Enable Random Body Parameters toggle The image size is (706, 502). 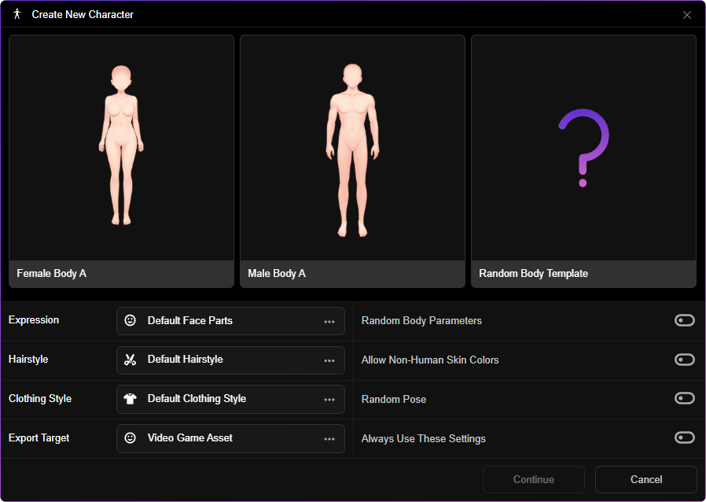click(685, 320)
